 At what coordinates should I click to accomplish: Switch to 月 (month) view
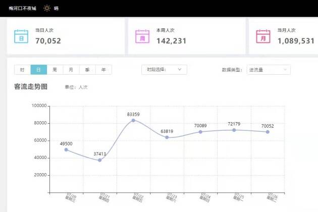pos(71,70)
